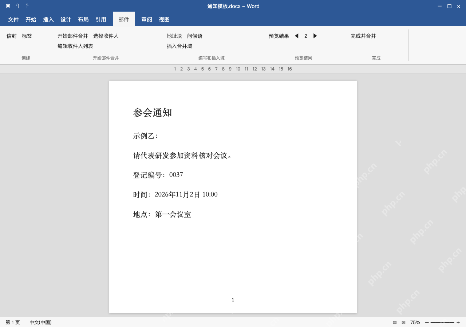The height and width of the screenshot is (327, 466).
Task: Undo the last action with the undo arrow
Action: coord(17,6)
